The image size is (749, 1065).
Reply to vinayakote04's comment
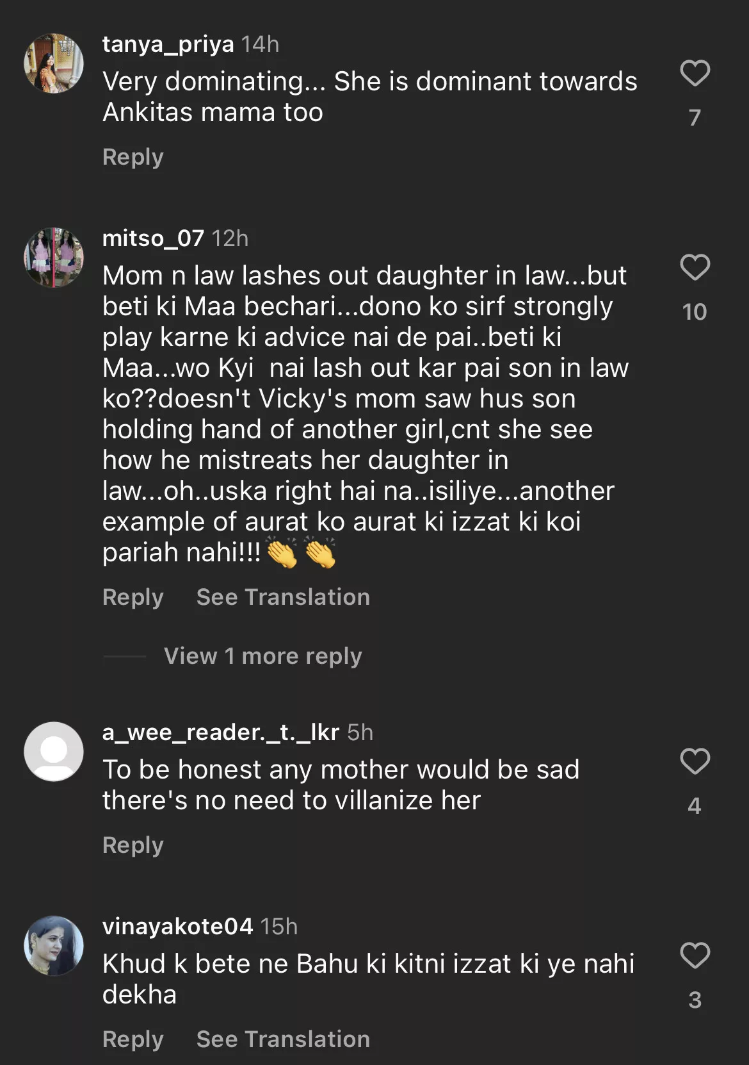pos(133,1039)
